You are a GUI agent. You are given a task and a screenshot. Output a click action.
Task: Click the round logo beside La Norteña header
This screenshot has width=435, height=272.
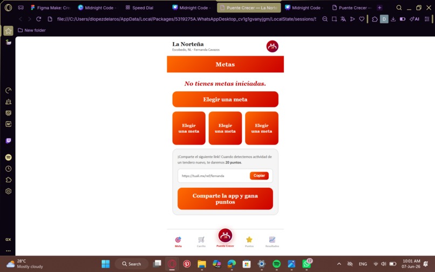272,46
